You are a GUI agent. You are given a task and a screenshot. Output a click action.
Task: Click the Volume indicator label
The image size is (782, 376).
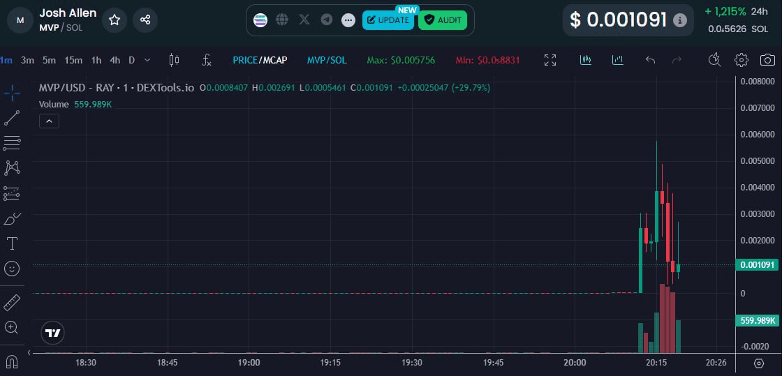coord(54,104)
